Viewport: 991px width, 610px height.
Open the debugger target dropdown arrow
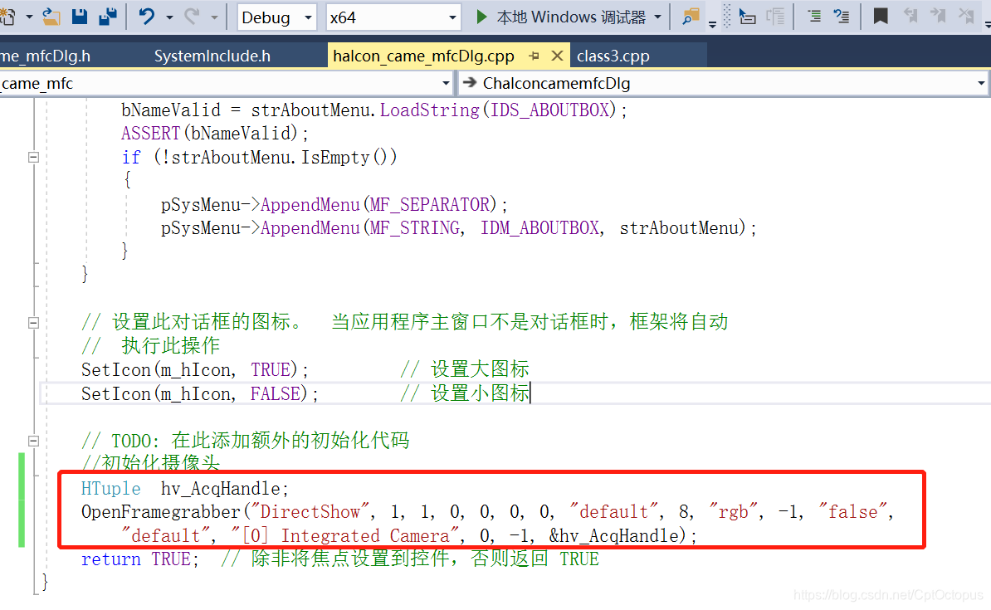pos(658,17)
